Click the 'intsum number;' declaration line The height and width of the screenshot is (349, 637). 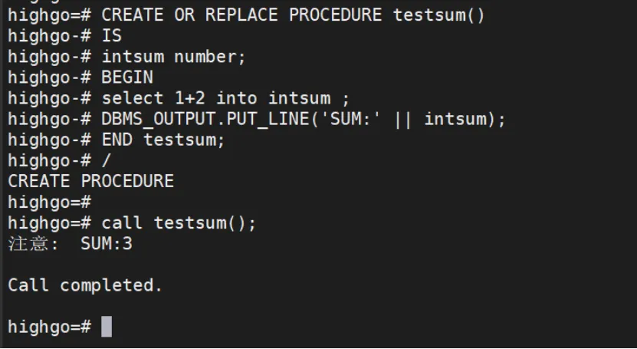174,57
